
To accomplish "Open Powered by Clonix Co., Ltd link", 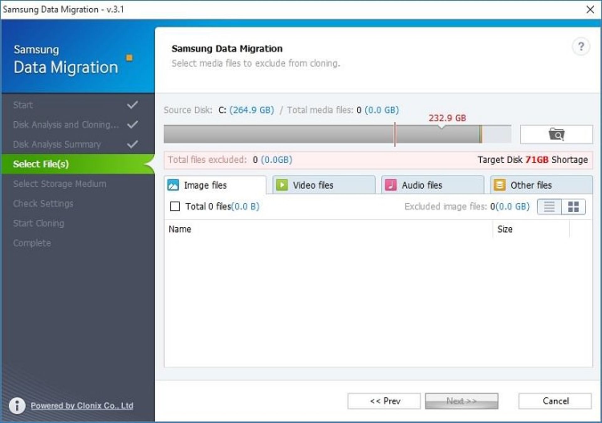I will click(x=82, y=406).
